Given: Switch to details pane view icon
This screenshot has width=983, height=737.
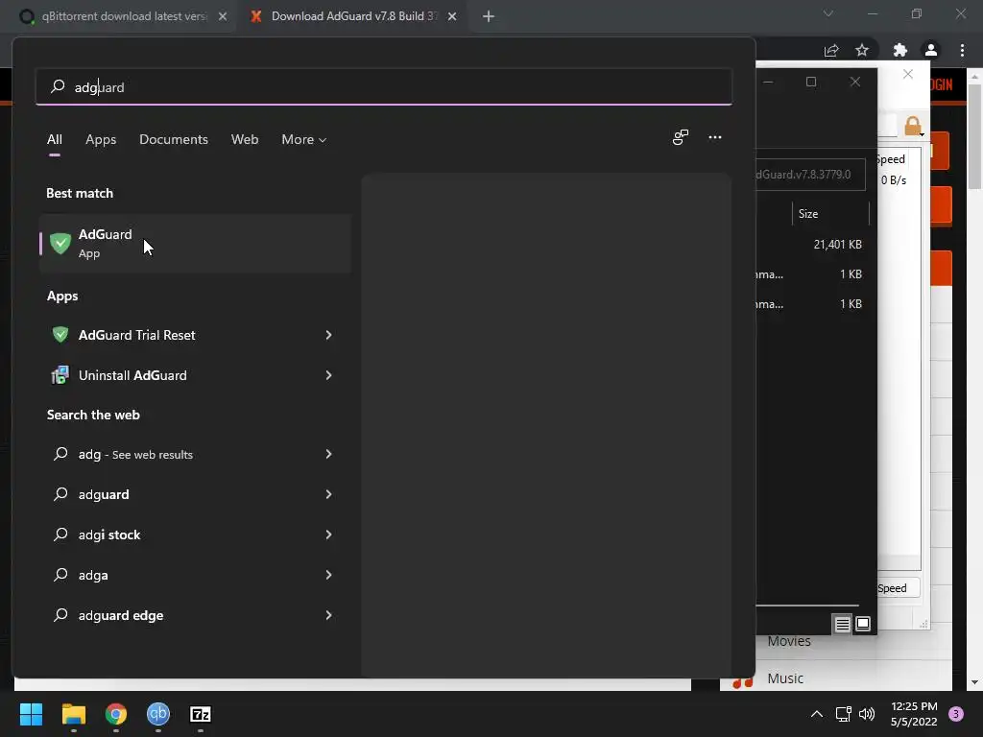Looking at the screenshot, I should pos(863,624).
